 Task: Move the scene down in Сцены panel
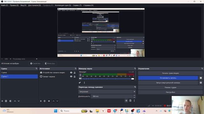[19, 101]
